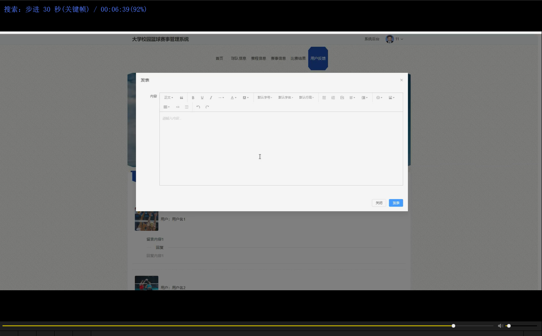Click the user avatar in header

pyautogui.click(x=390, y=39)
